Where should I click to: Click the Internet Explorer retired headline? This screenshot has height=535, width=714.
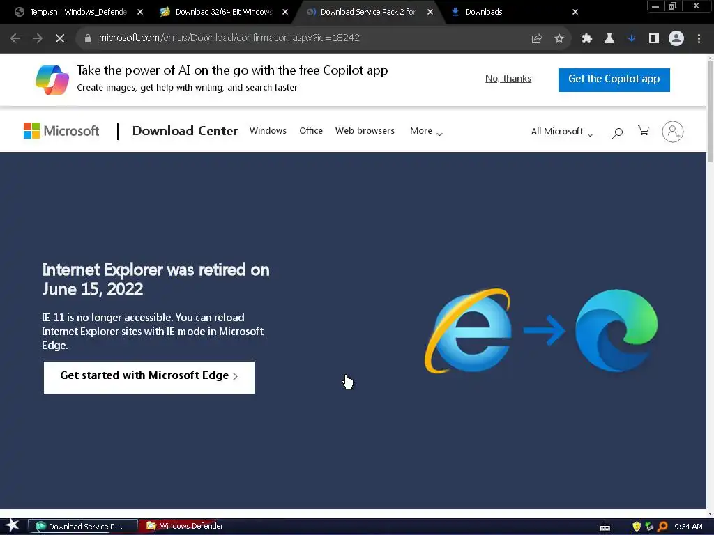point(155,279)
